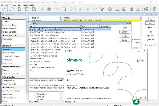Viewport: 159px width, 106px height.
Task: Expand the Others tree node
Action: tap(37, 97)
